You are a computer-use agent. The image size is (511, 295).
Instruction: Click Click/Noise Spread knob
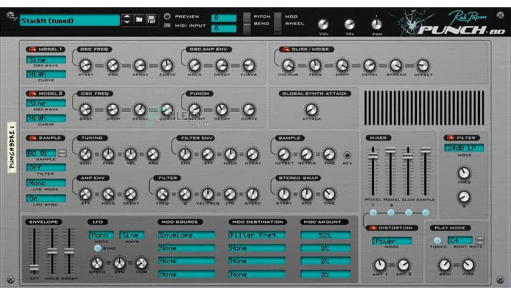pyautogui.click(x=396, y=65)
